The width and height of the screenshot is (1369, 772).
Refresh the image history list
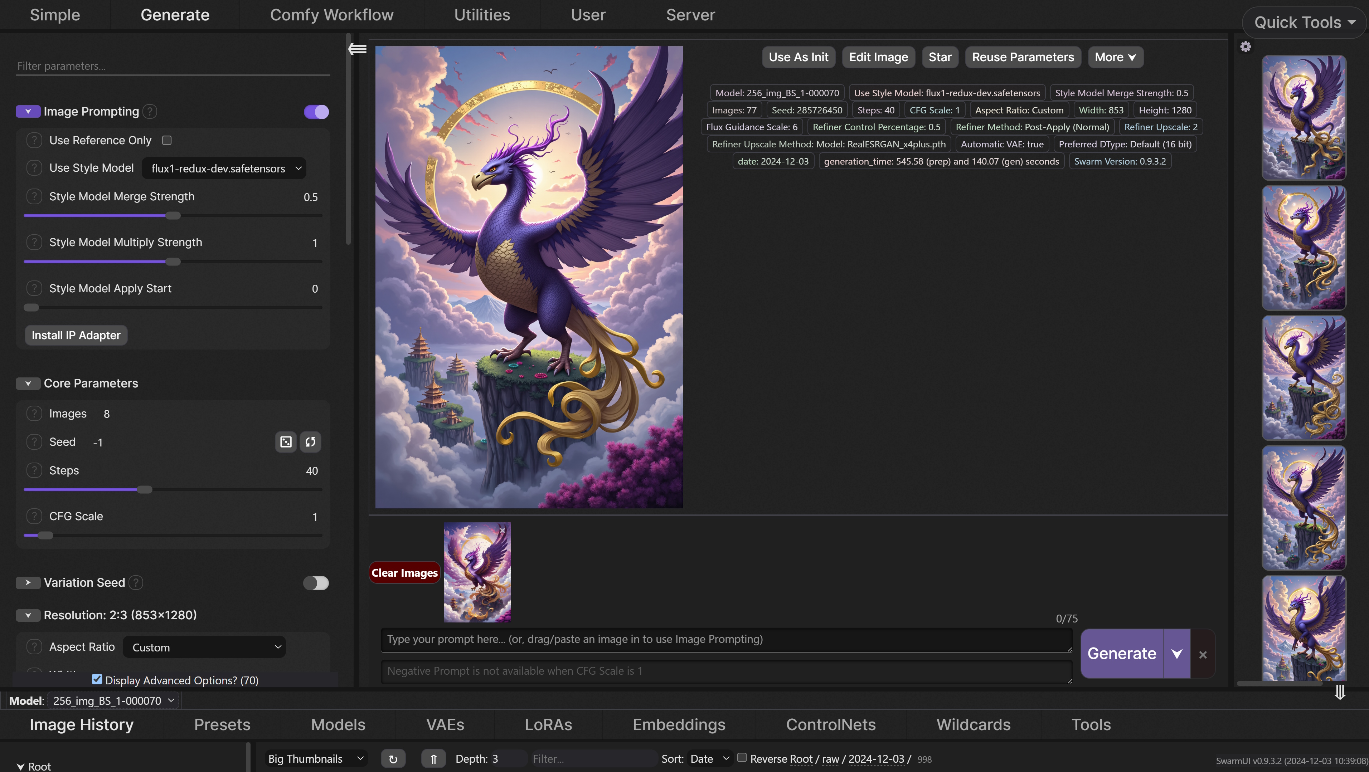click(x=393, y=759)
